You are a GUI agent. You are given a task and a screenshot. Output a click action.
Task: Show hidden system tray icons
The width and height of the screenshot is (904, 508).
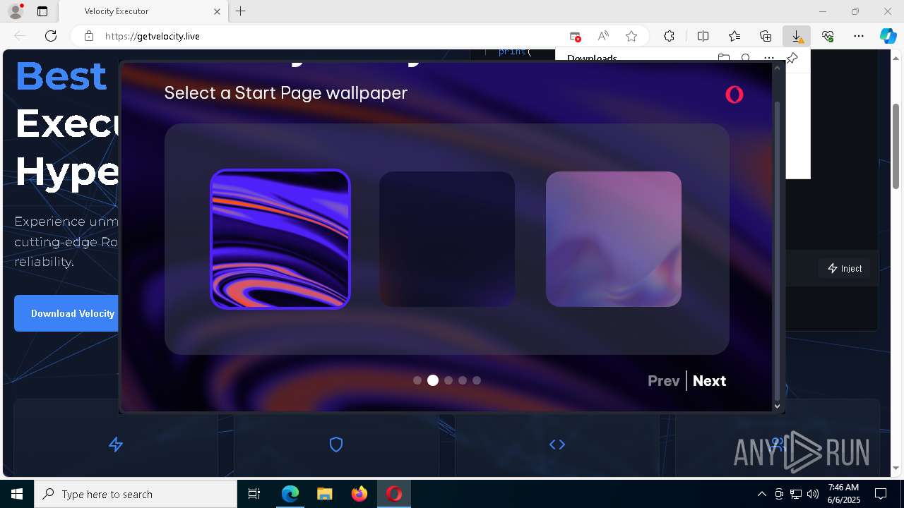pyautogui.click(x=761, y=494)
